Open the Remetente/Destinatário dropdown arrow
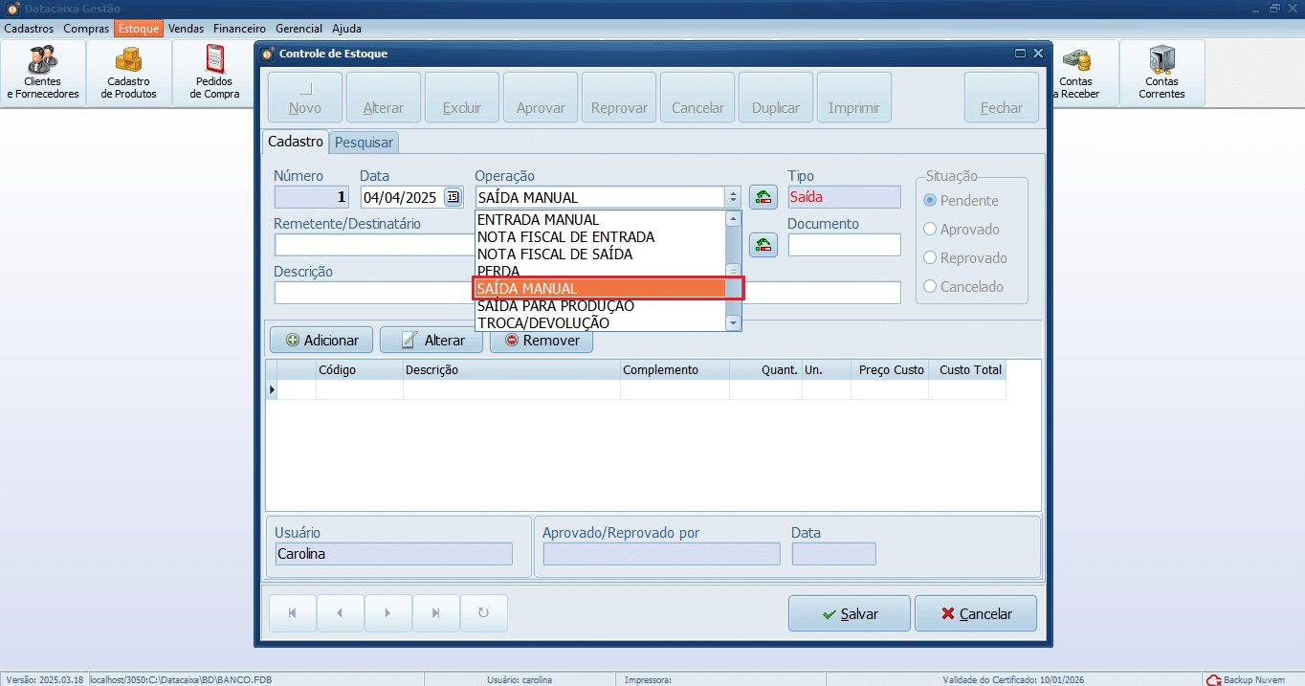Screen dimensions: 1305x686 (x=735, y=244)
